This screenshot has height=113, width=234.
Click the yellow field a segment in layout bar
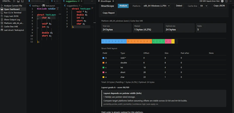[x=173, y=41]
